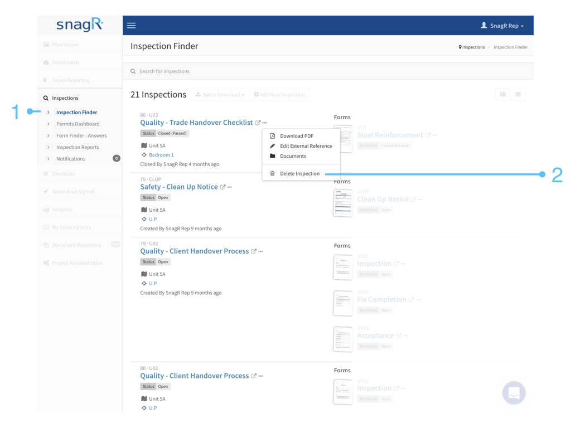Click the Search for inspections field
571x428 pixels.
coord(328,71)
